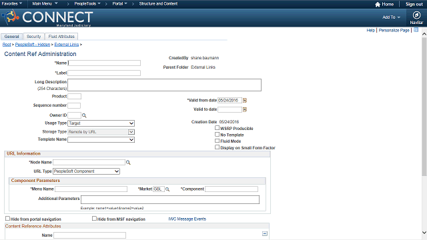Go to External Links folder link
The width and height of the screenshot is (427, 240).
[x=67, y=45]
